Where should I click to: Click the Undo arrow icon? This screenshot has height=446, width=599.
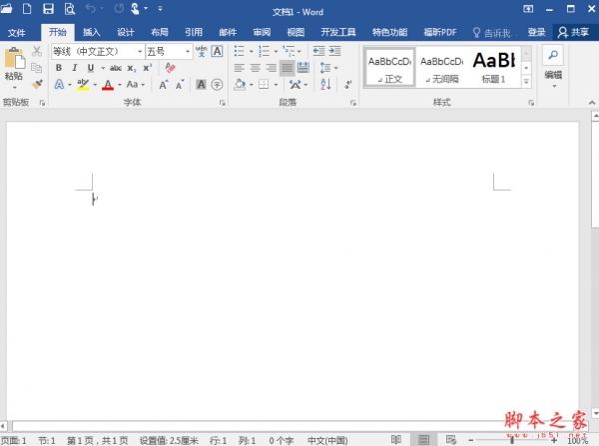point(90,8)
